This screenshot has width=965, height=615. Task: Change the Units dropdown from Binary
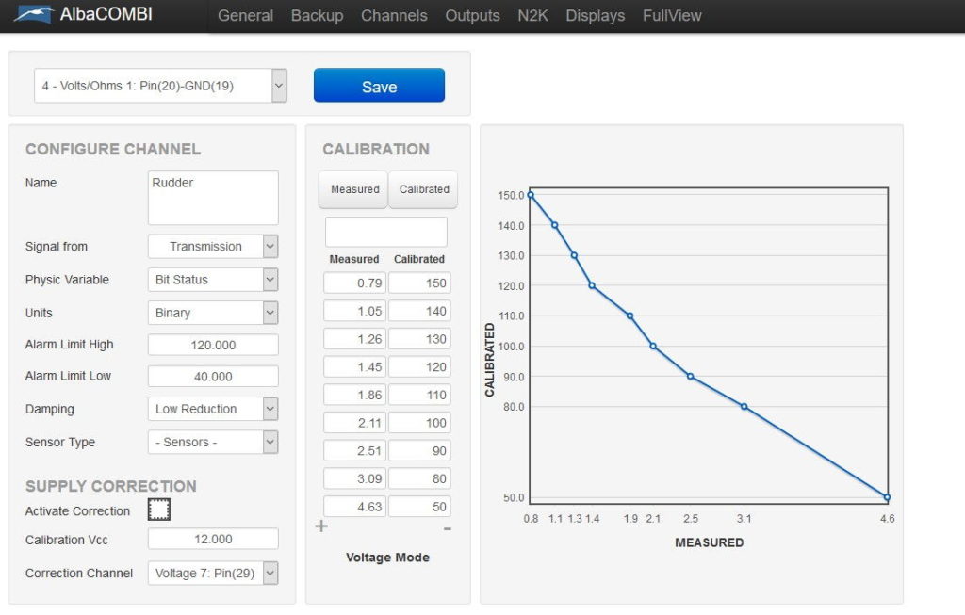click(212, 312)
